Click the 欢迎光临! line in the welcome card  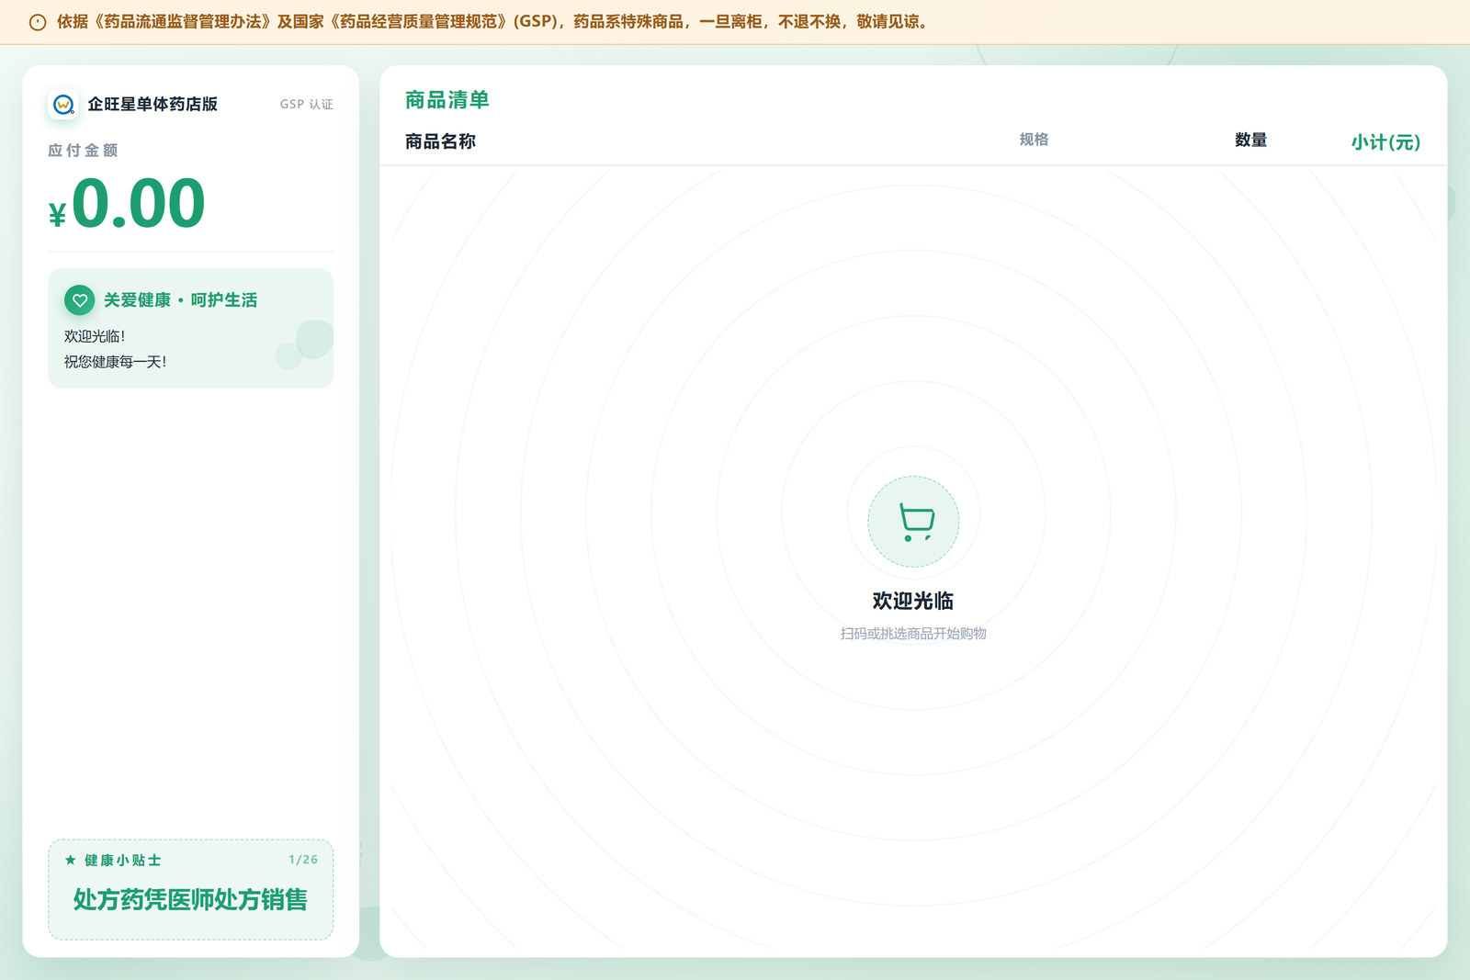95,336
